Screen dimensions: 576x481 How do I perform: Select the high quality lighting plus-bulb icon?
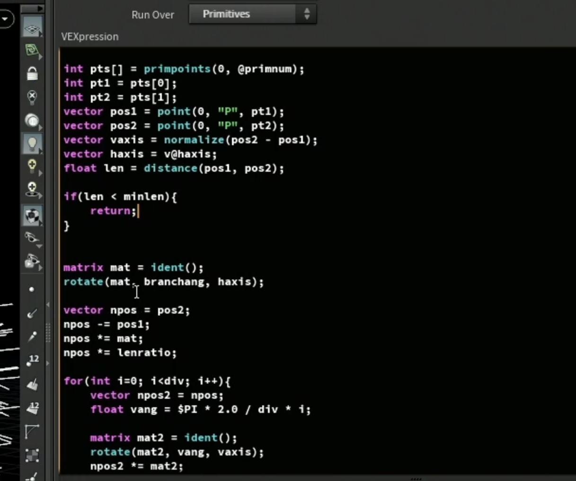click(x=32, y=166)
